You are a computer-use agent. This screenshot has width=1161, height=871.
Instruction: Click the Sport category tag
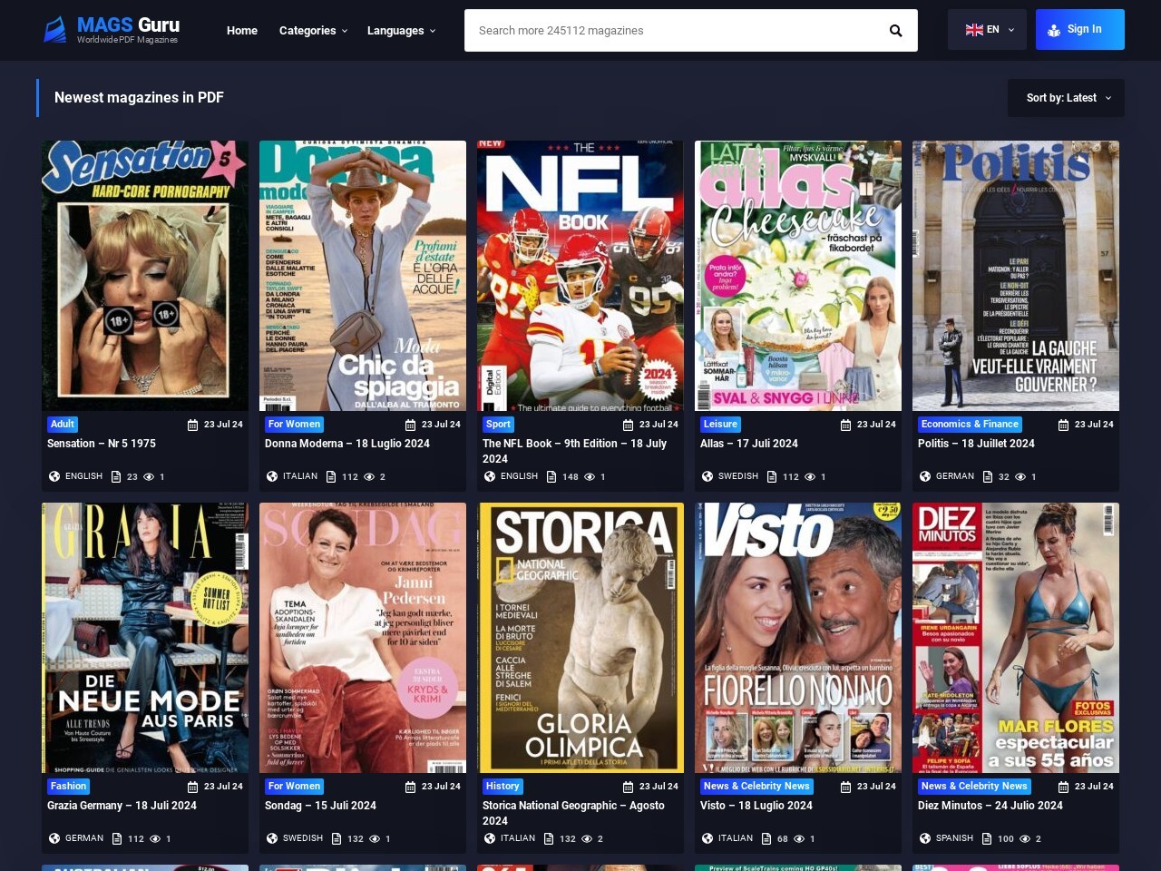pyautogui.click(x=498, y=424)
